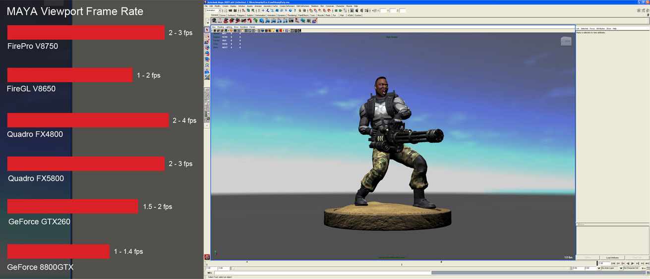This screenshot has width=650, height=279.
Task: Open the Rendering shelf tab
Action: coord(292,15)
